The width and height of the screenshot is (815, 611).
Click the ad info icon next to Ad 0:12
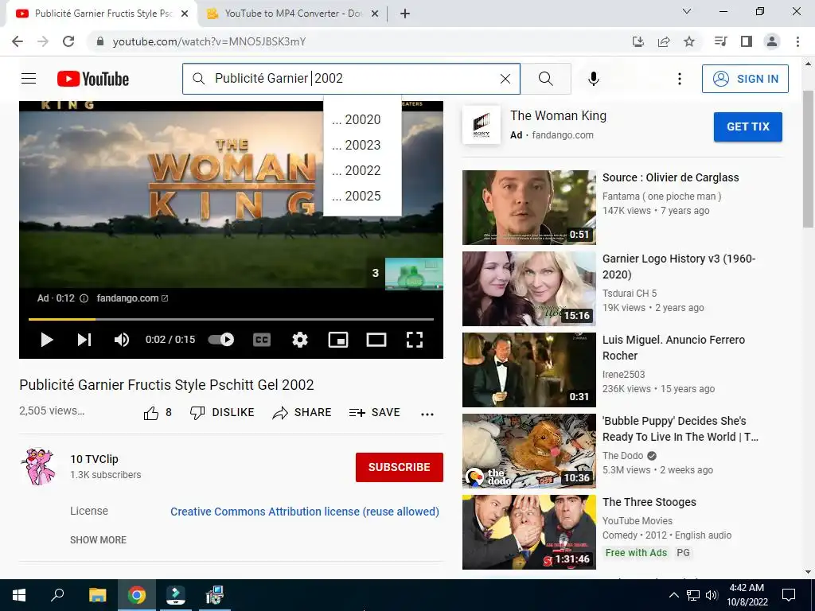pyautogui.click(x=84, y=298)
